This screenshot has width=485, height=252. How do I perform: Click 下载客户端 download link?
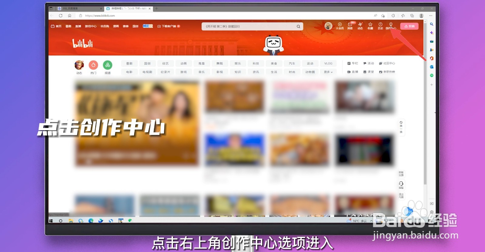point(169,26)
